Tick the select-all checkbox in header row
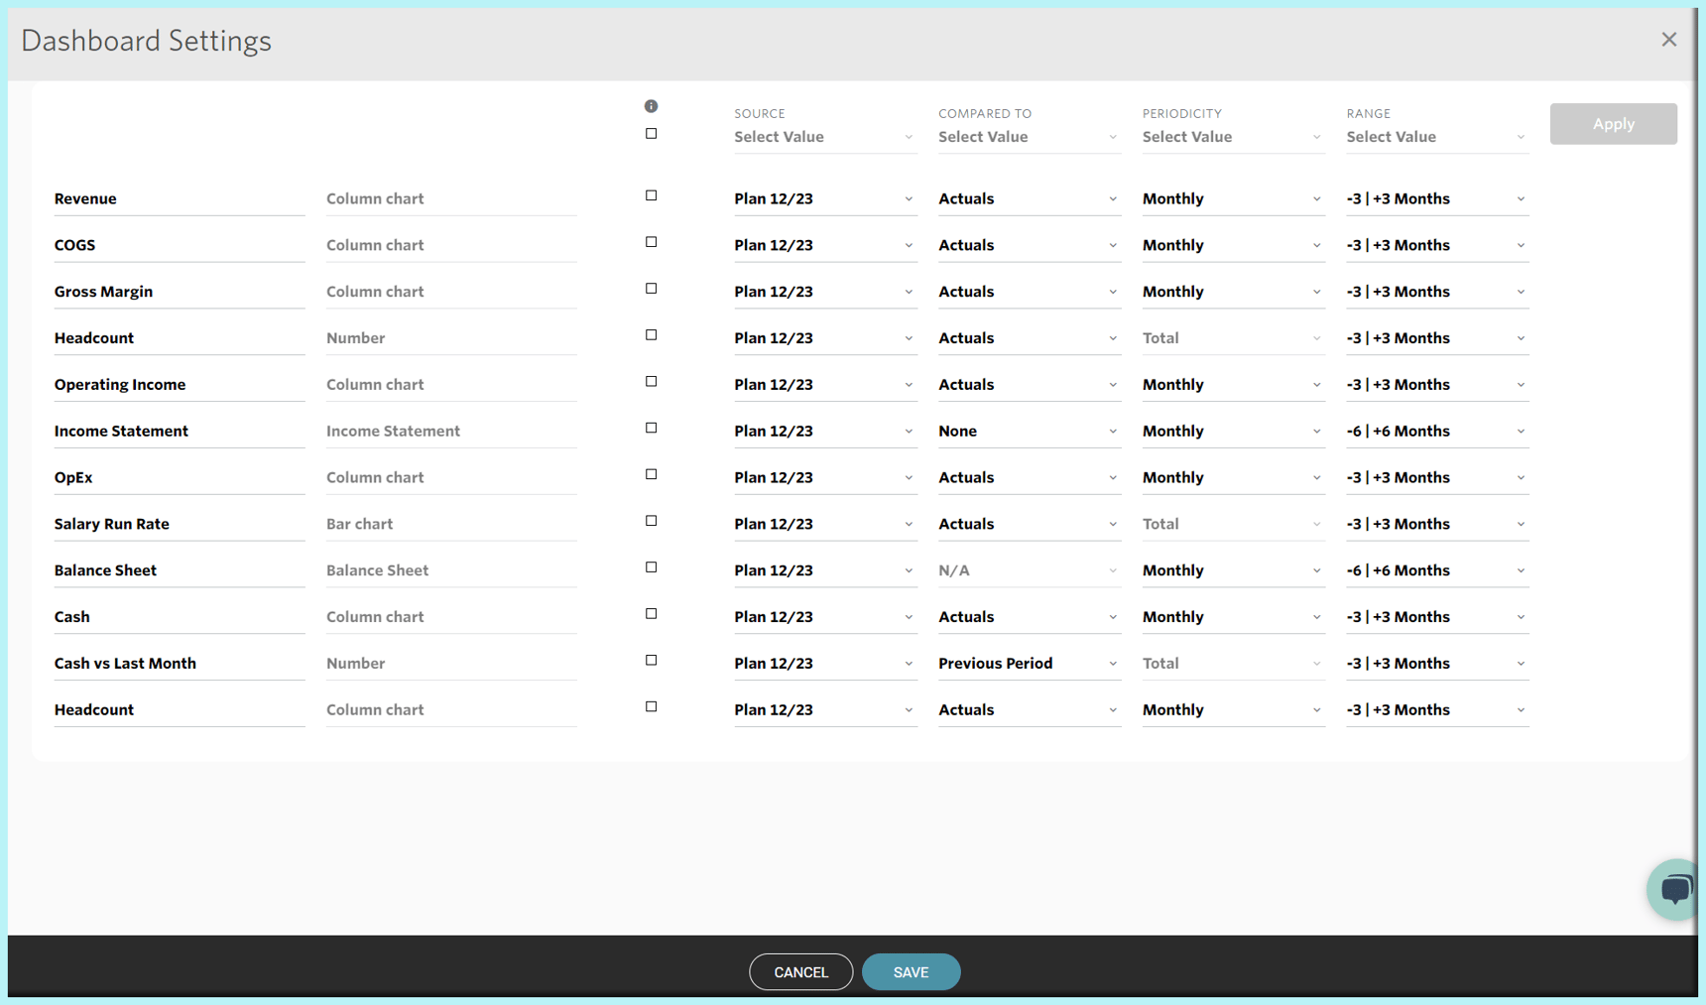This screenshot has width=1706, height=1005. (651, 134)
